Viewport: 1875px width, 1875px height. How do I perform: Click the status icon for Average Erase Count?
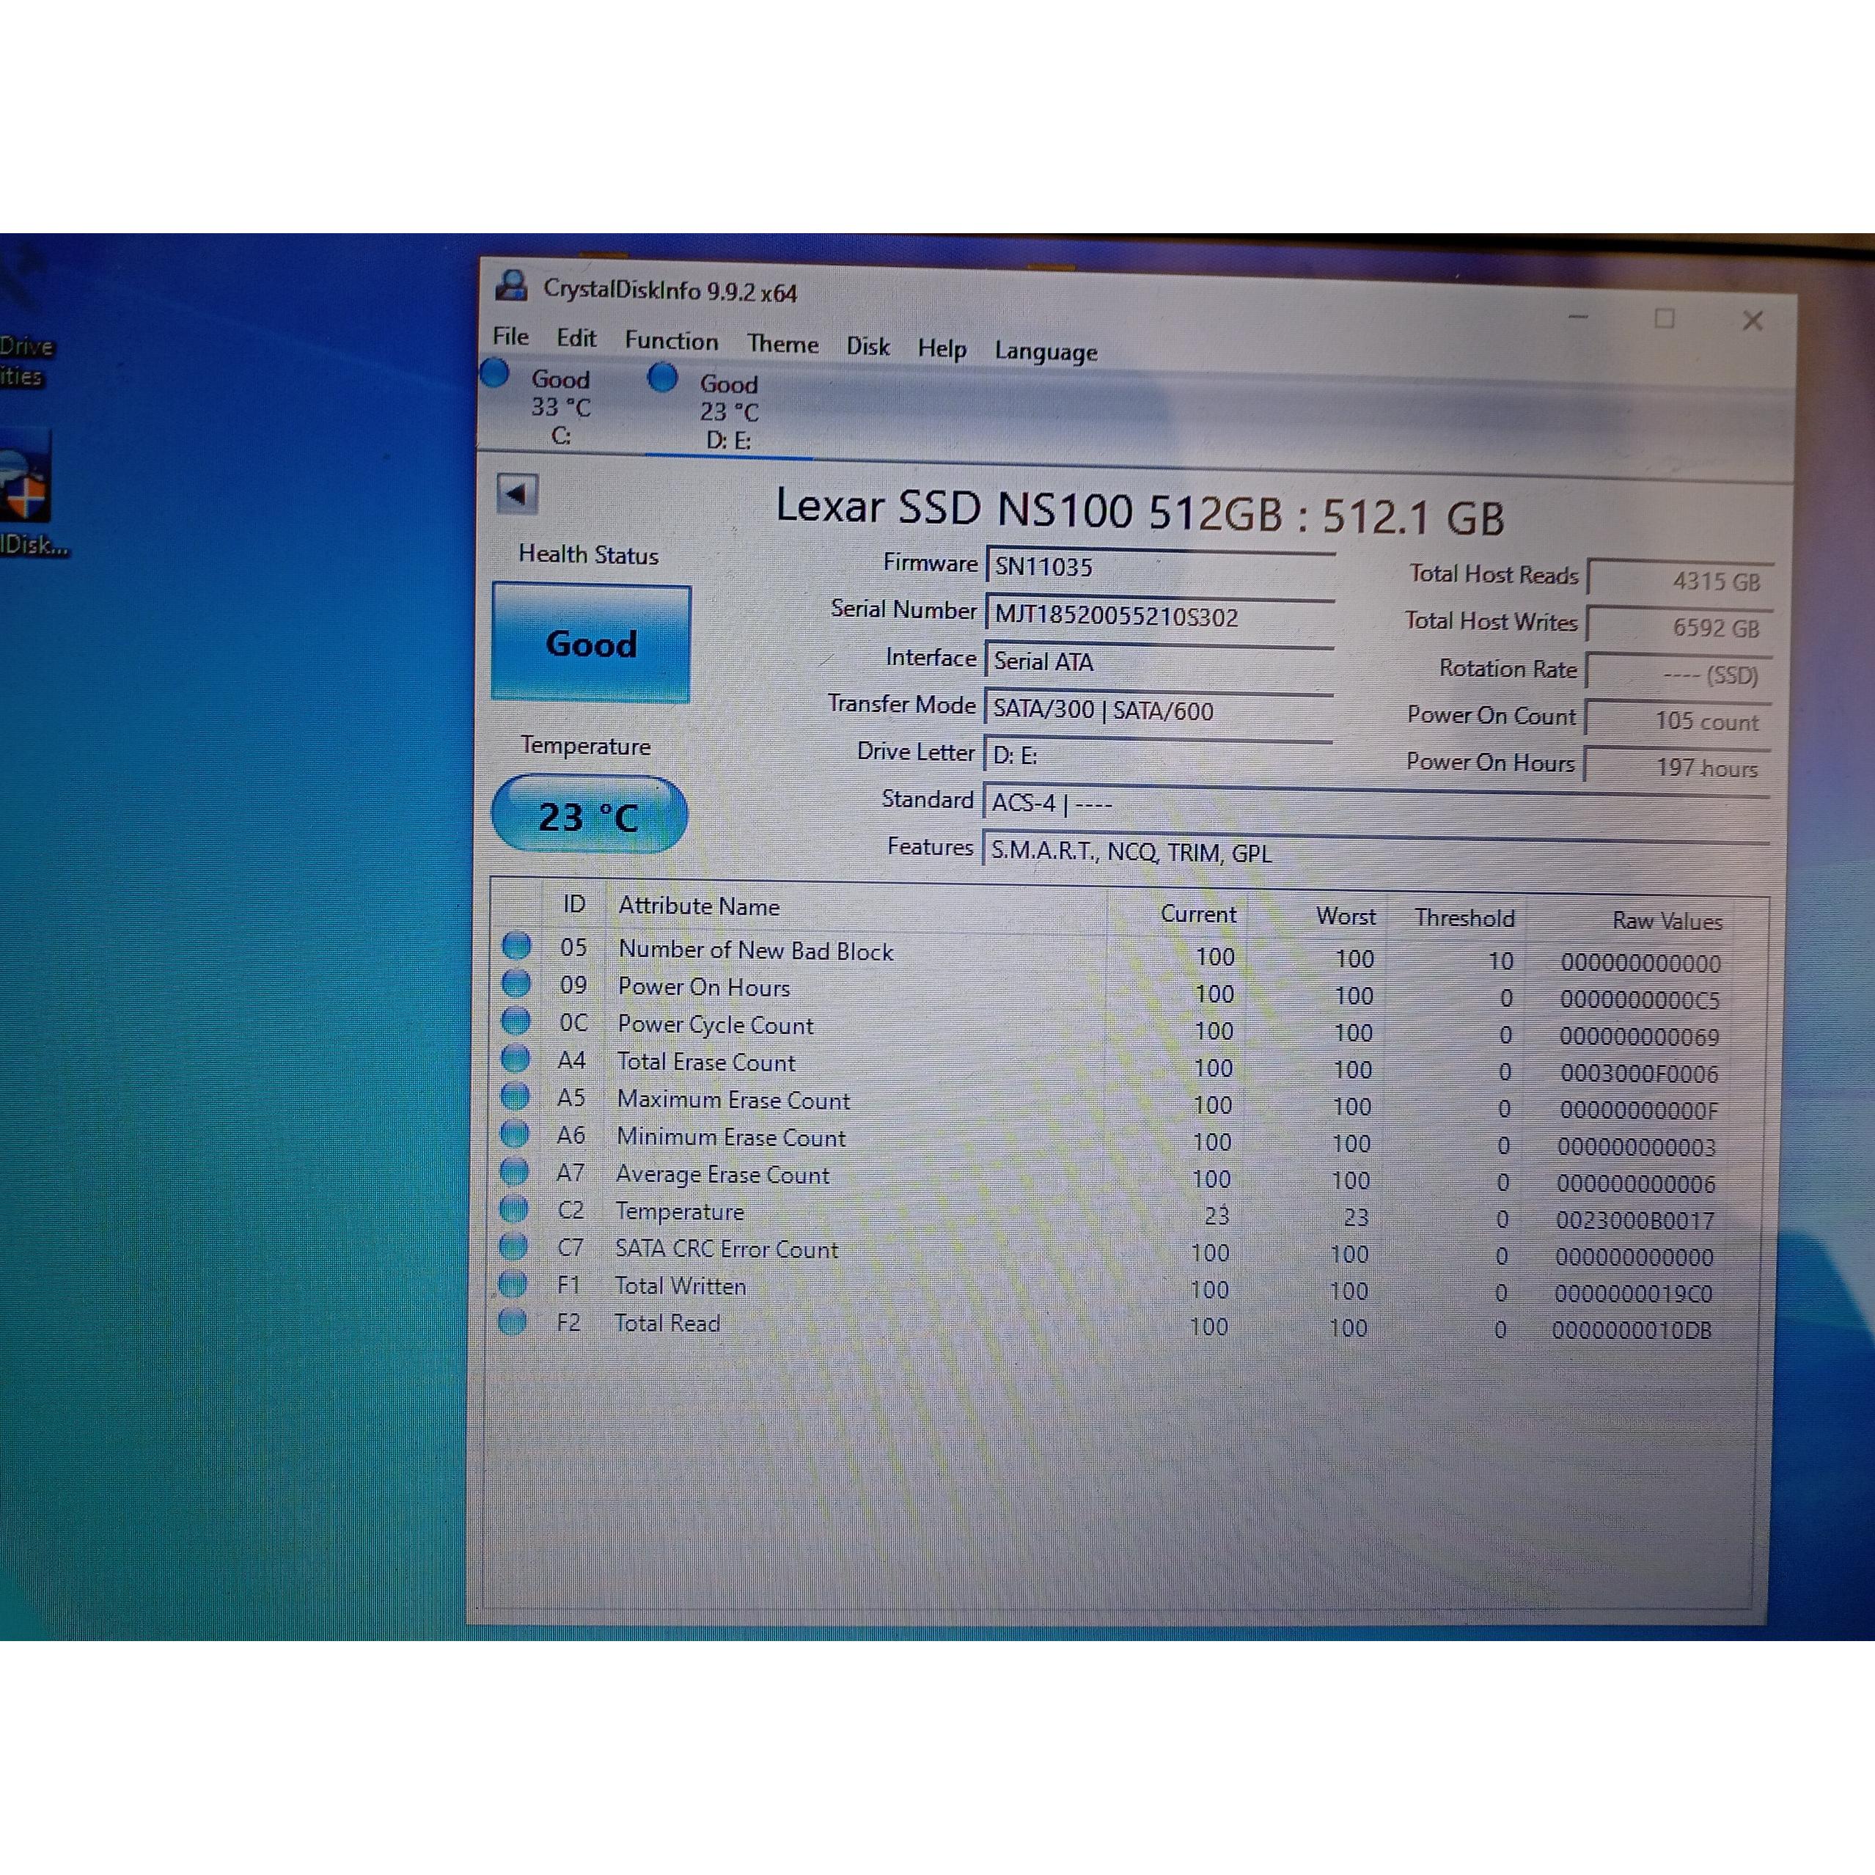[x=513, y=1171]
